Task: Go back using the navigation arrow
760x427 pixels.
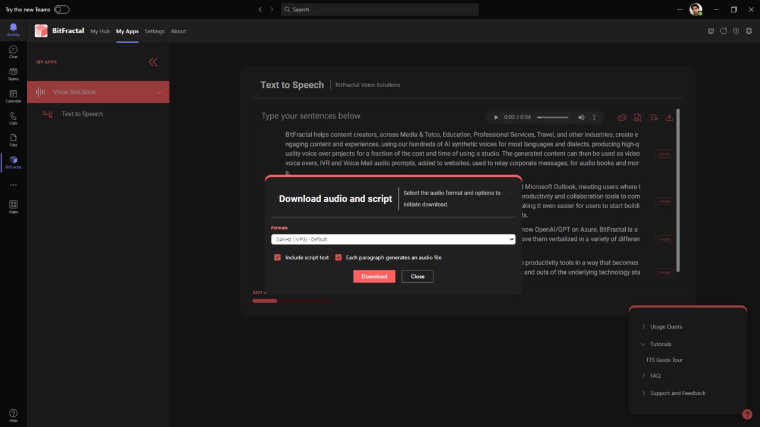Action: (260, 9)
